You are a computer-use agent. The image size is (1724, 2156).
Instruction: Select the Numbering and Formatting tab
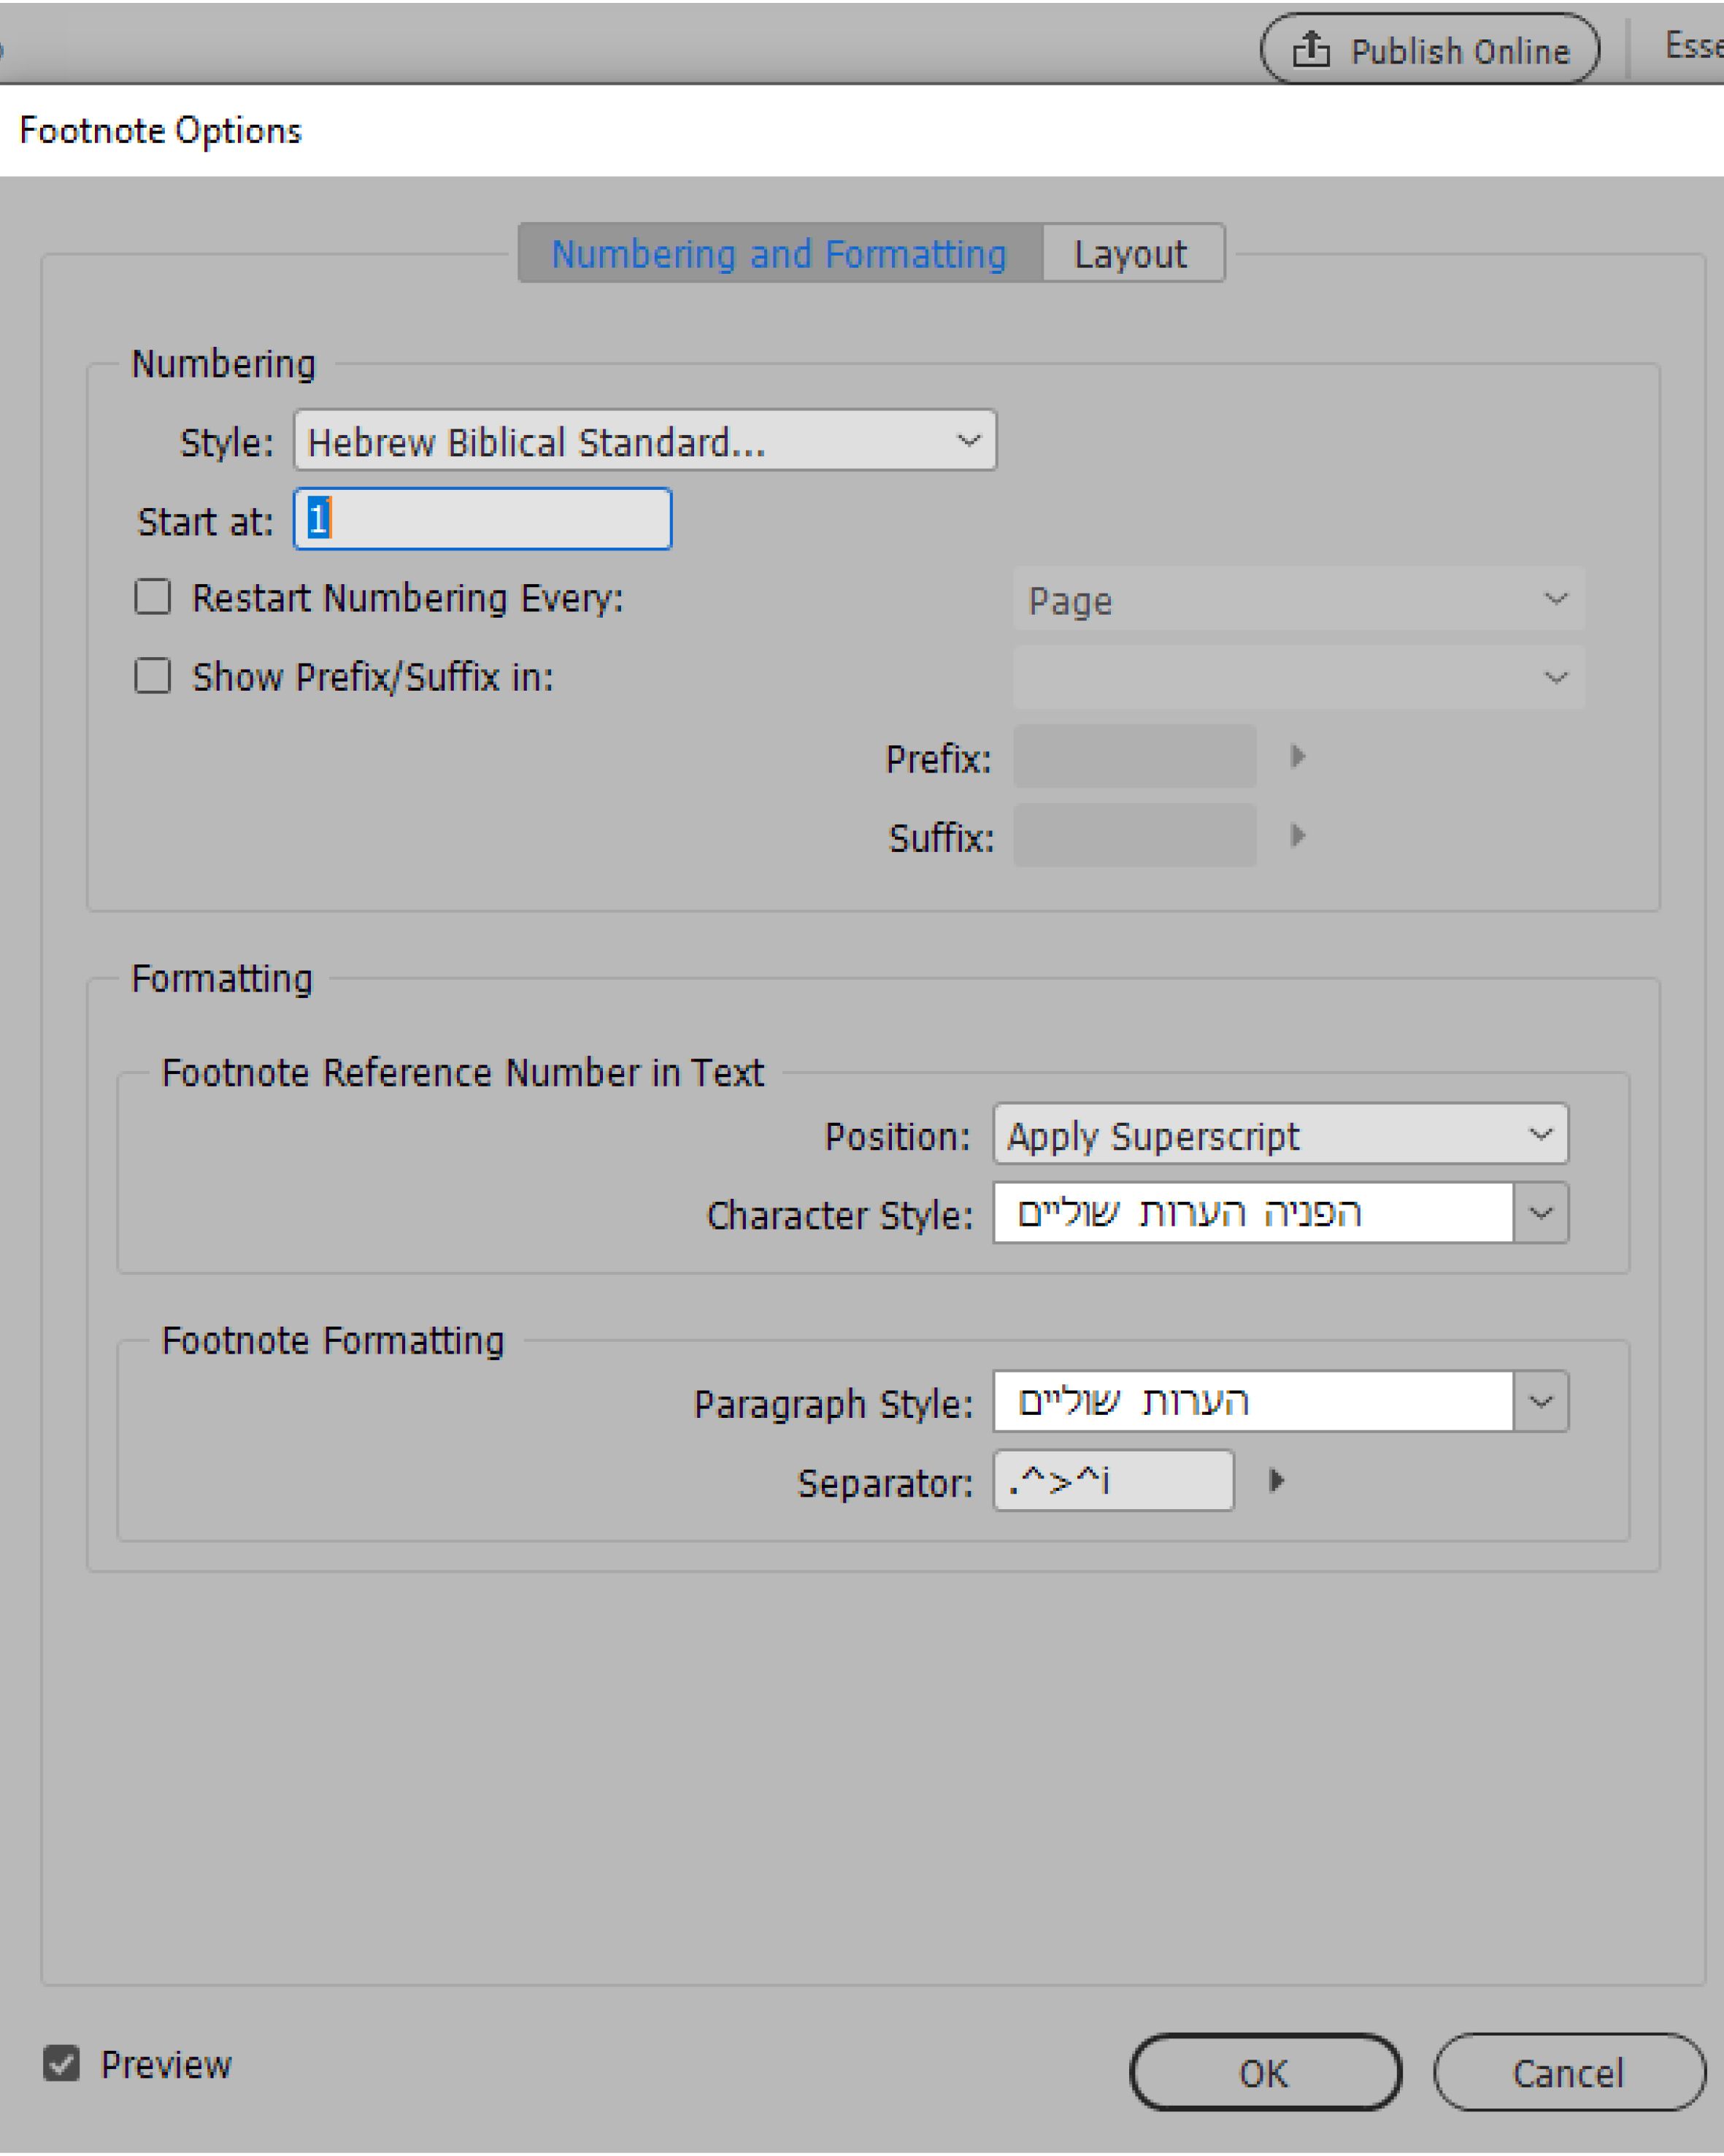779,254
